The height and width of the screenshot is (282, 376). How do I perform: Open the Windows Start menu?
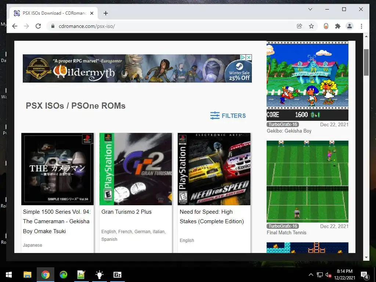pos(9,275)
